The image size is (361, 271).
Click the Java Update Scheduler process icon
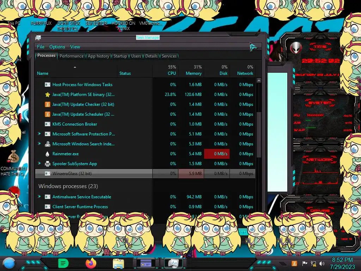tap(48, 114)
